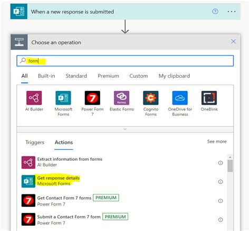Expand the connectors list with the chevron
Screen dimensions: 250x231
pos(125,129)
